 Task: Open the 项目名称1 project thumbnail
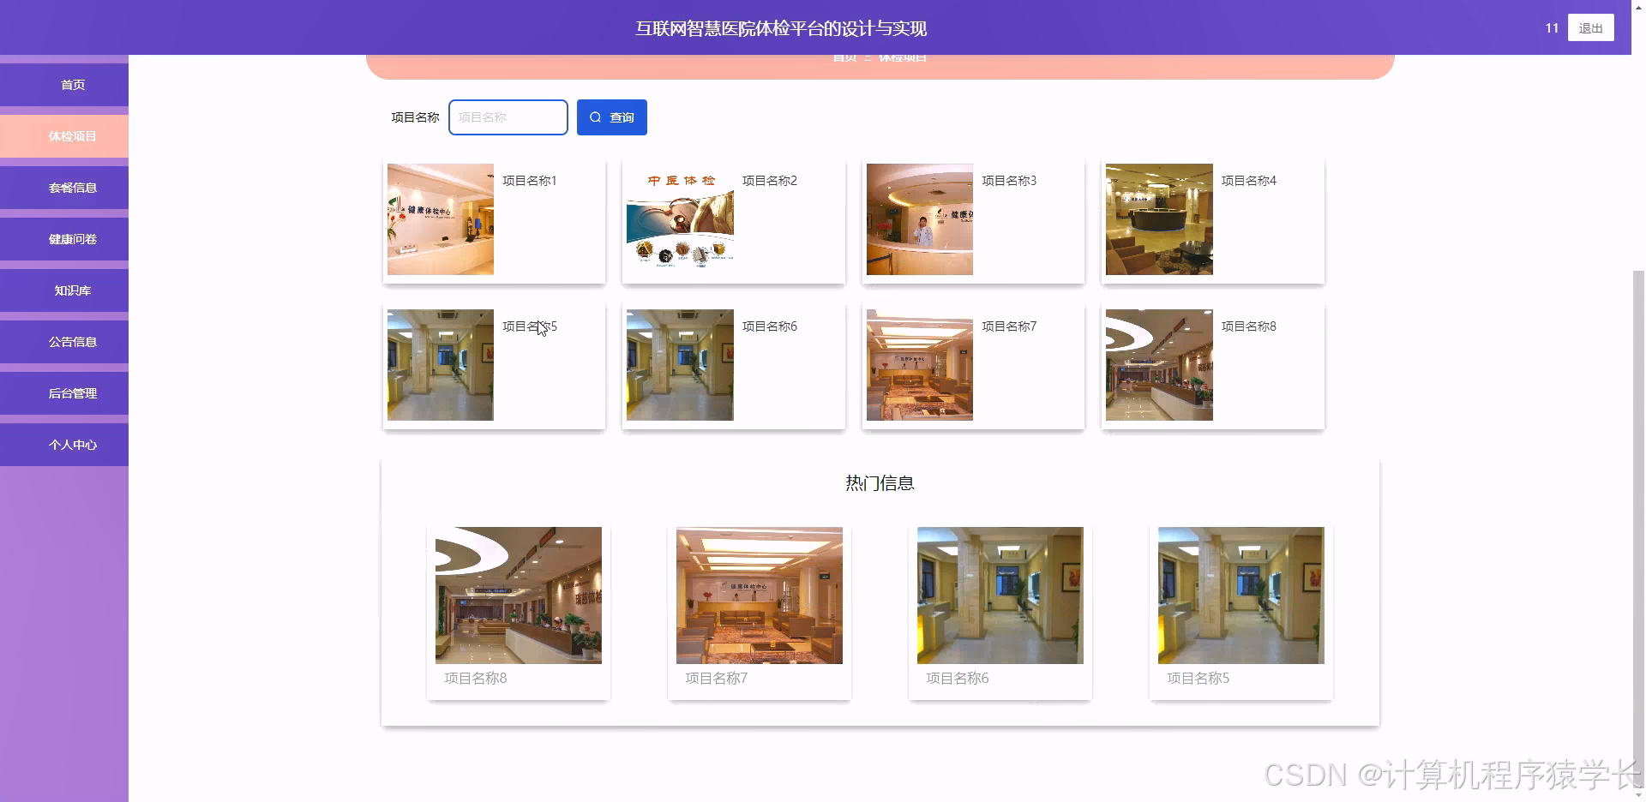(440, 218)
